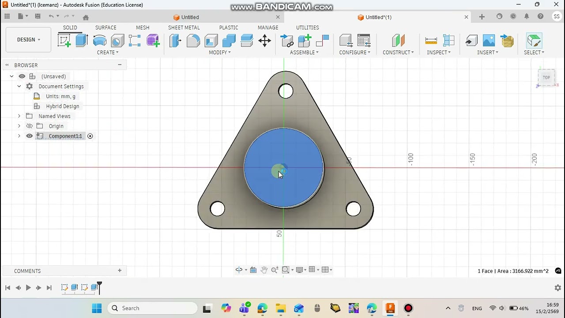This screenshot has width=565, height=318.
Task: Activate the Pan hand tool
Action: click(x=264, y=270)
